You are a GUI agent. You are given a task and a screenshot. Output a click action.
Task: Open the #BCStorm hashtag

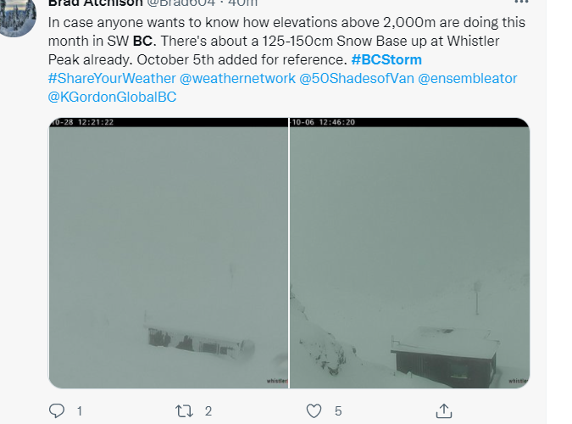(386, 59)
